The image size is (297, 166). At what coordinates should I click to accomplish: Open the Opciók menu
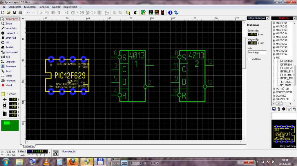click(56, 7)
